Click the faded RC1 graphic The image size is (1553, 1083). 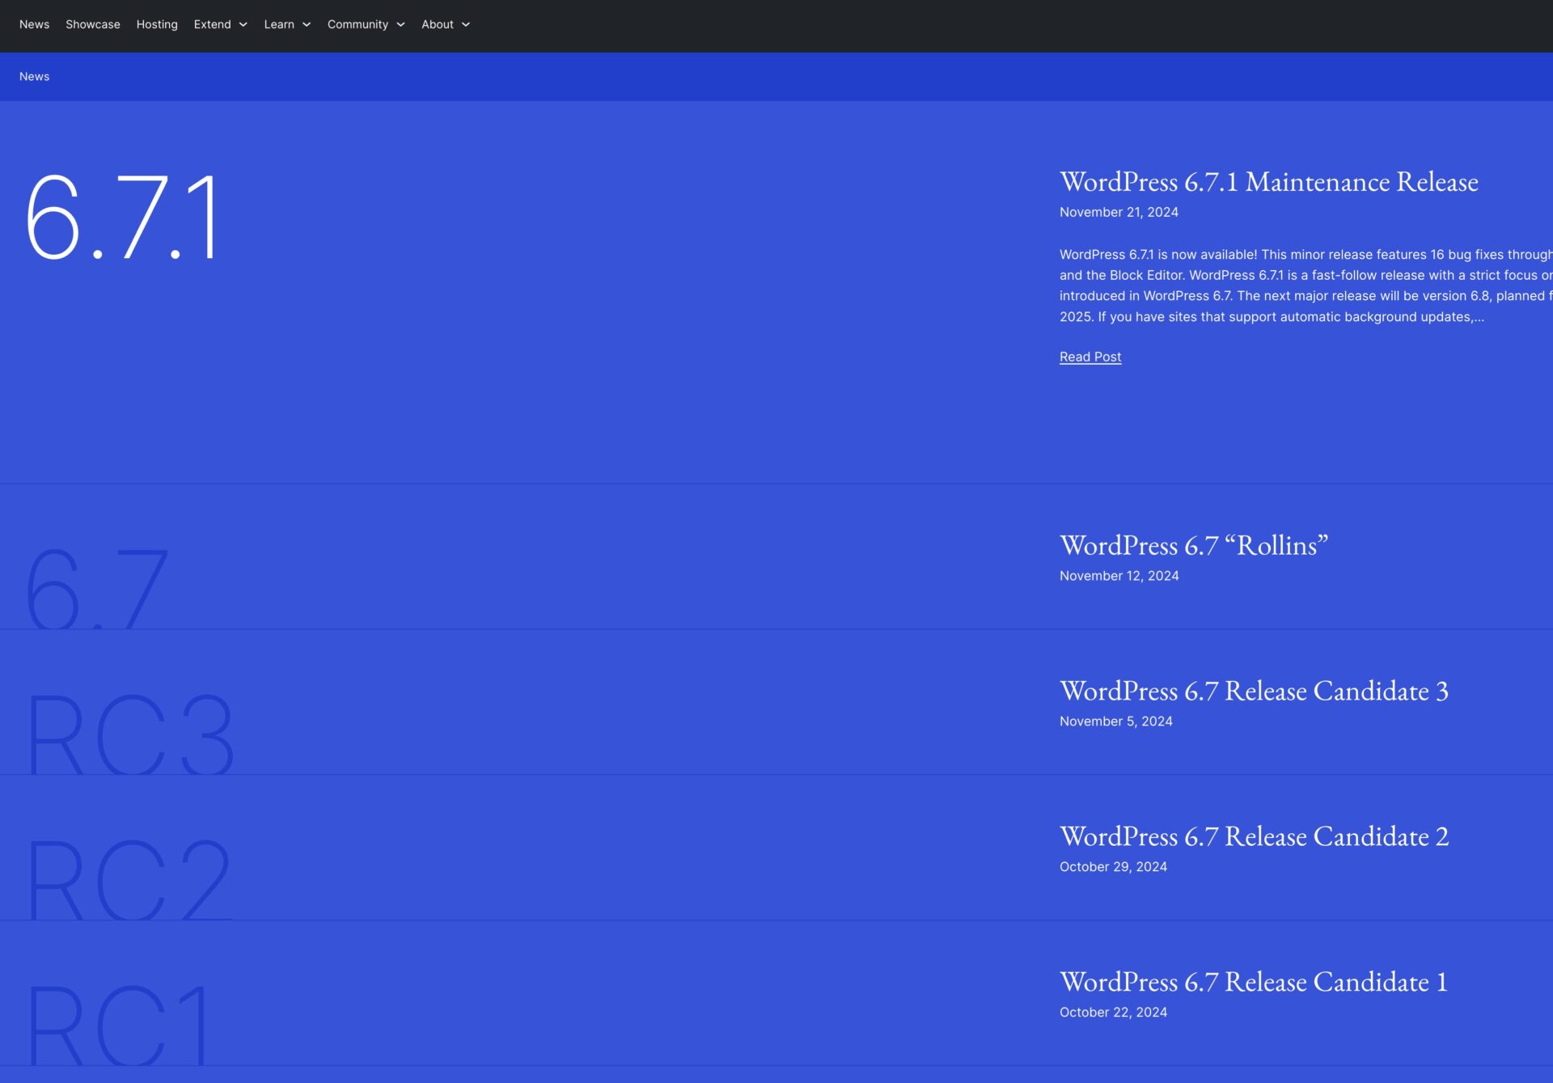tap(117, 1023)
